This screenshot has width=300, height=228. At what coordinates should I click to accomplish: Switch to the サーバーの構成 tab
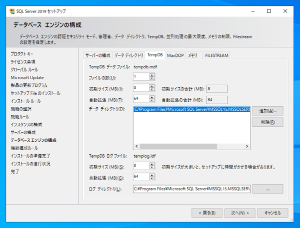[98, 55]
